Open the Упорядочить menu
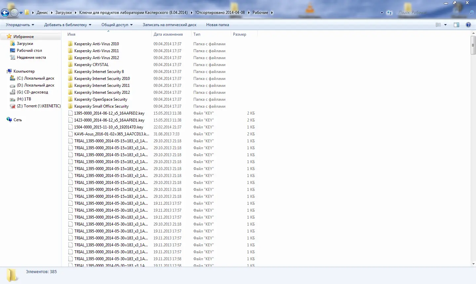476x284 pixels. tap(20, 25)
